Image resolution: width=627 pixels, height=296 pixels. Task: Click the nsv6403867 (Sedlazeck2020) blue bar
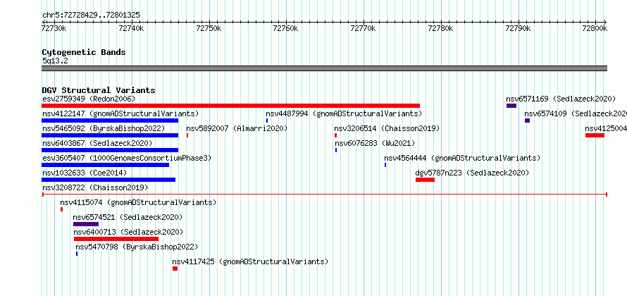point(110,150)
